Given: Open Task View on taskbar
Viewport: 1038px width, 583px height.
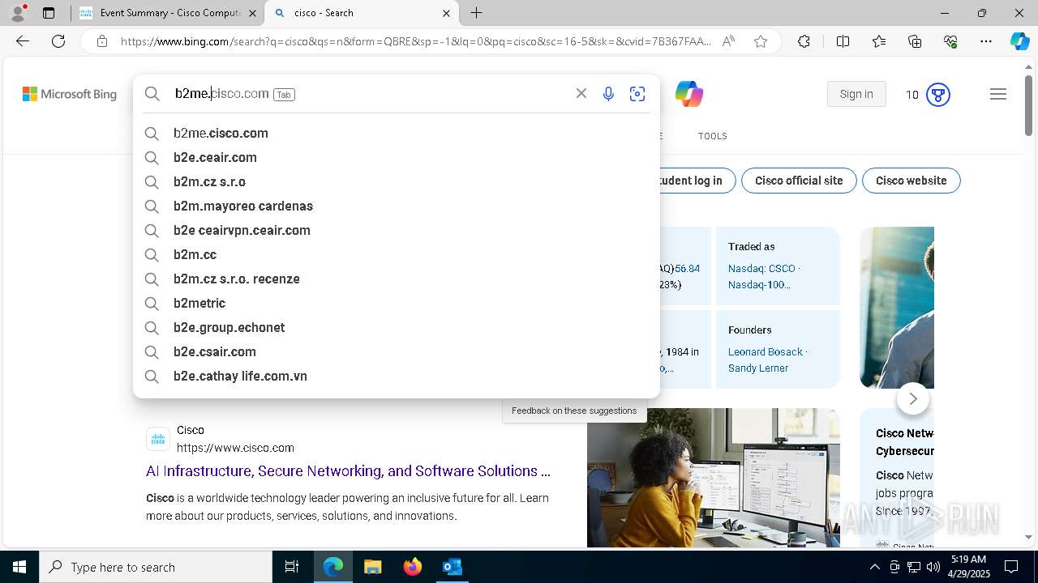Looking at the screenshot, I should coord(292,567).
